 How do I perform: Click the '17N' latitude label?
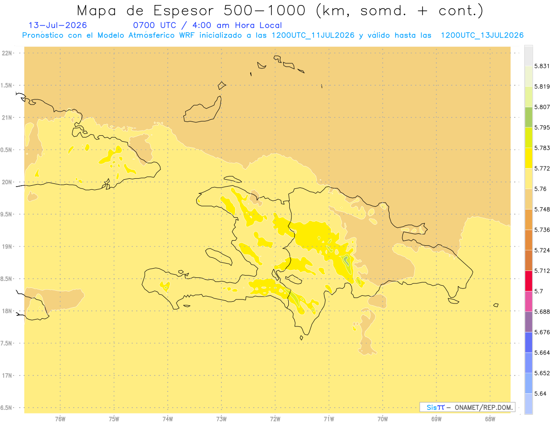(x=8, y=375)
